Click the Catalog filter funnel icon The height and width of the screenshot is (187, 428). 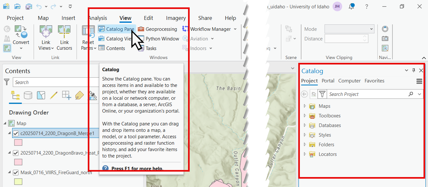pos(322,94)
